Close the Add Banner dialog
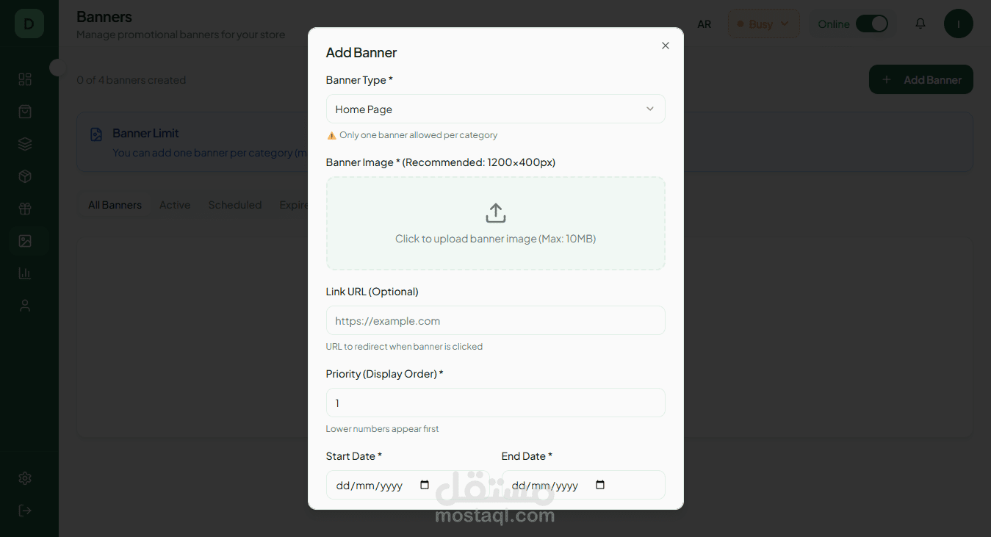 tap(666, 46)
